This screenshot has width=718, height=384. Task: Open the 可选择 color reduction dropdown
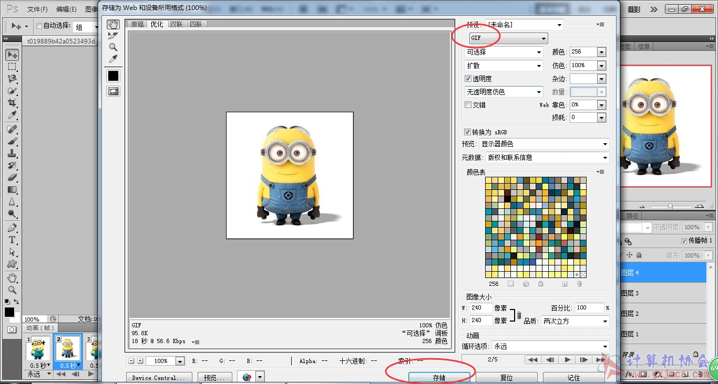pyautogui.click(x=504, y=52)
